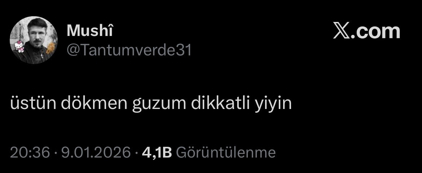
Task: Click the word guzum in the tweet
Action: (x=159, y=105)
